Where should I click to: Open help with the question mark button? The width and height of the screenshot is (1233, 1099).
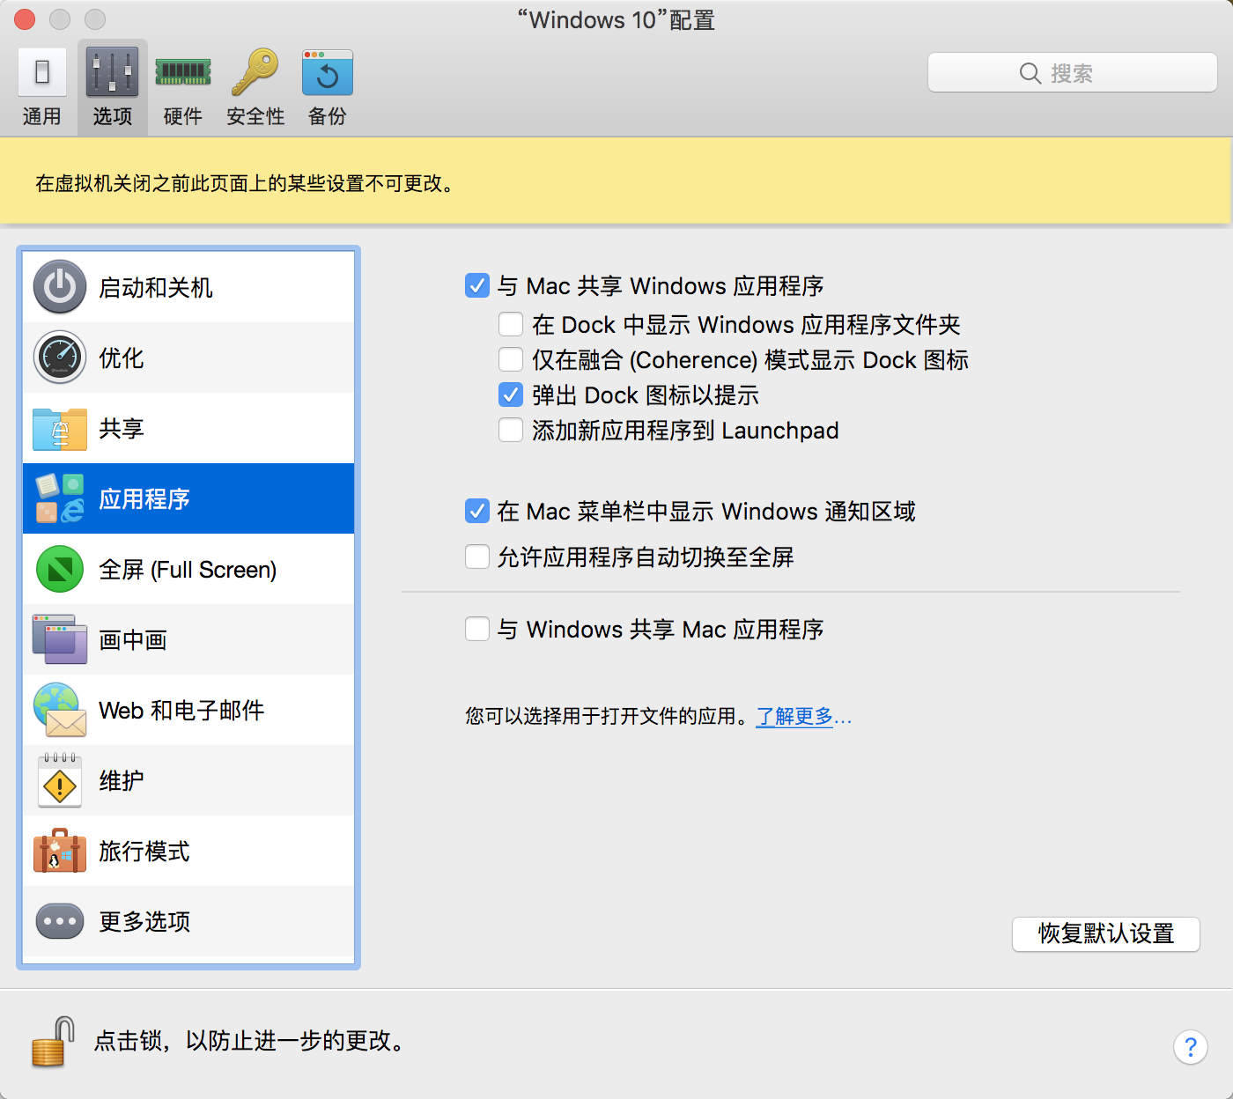tap(1190, 1047)
